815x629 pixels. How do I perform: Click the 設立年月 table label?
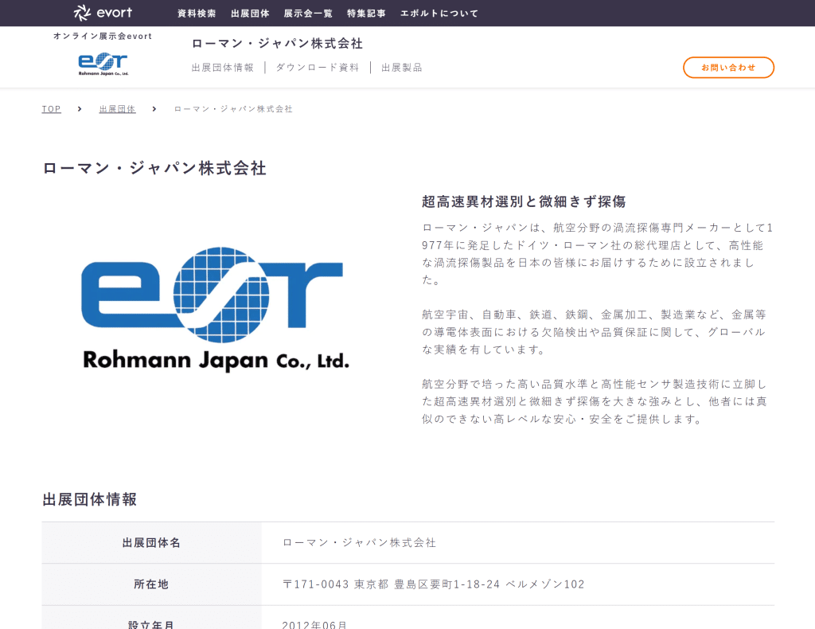tap(151, 624)
